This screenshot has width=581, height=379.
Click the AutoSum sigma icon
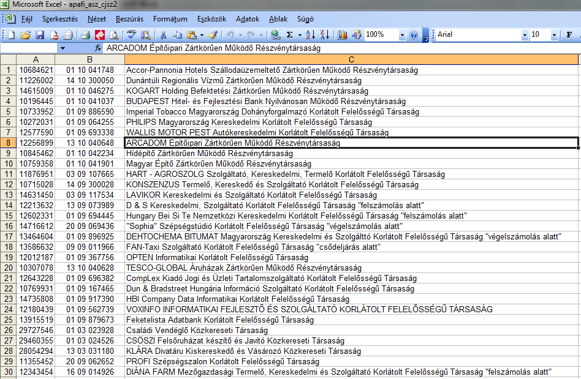click(x=290, y=35)
